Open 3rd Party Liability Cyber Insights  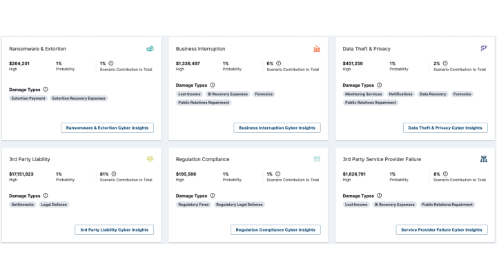point(114,229)
